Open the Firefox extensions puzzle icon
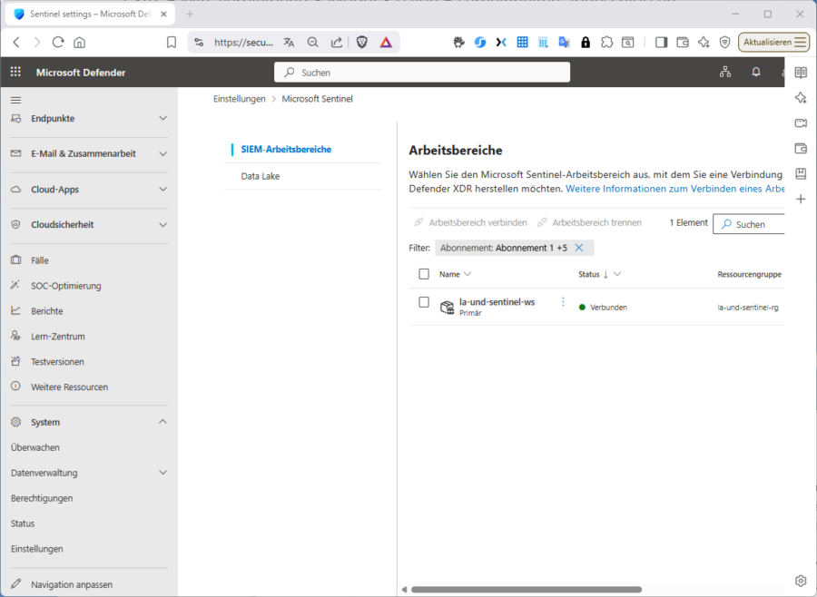817x597 pixels. point(606,42)
